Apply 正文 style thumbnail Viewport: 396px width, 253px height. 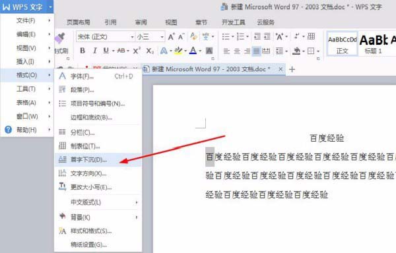coord(342,43)
